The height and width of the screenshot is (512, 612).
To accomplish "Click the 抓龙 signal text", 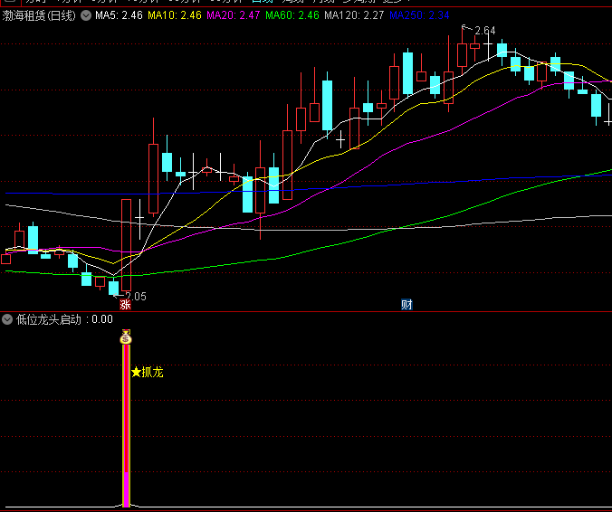I will 152,373.
